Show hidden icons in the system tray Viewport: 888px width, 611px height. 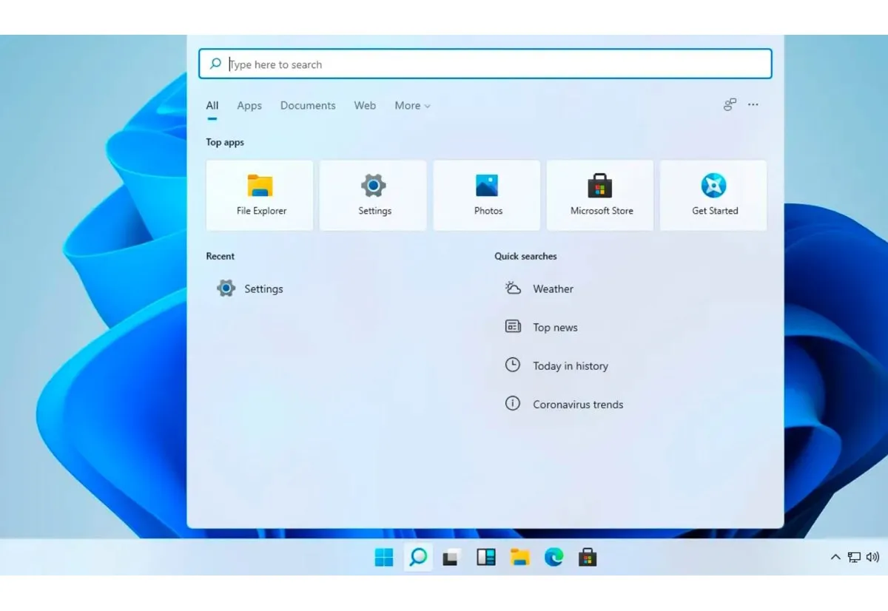835,557
